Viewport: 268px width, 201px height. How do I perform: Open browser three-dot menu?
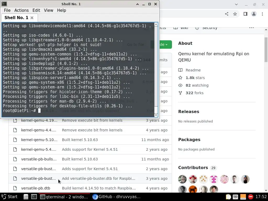[x=262, y=14]
